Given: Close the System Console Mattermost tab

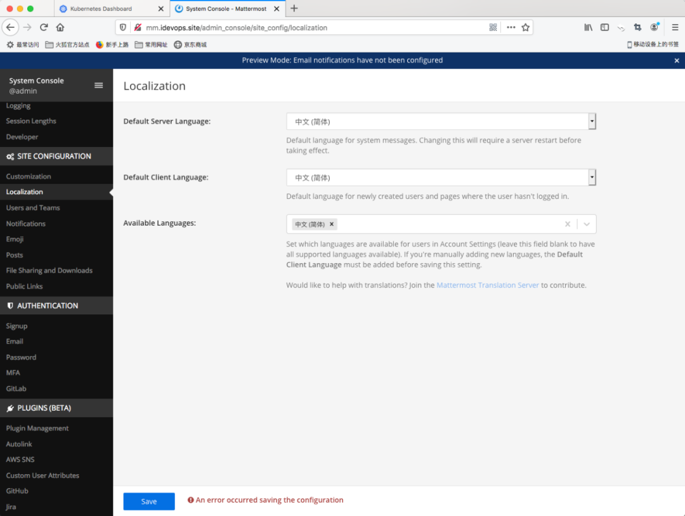Looking at the screenshot, I should [277, 9].
